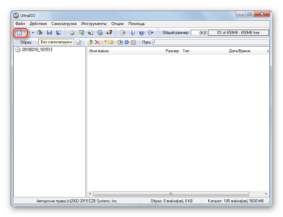Open the About info icon
This screenshot has width=283, height=217.
(x=132, y=33)
